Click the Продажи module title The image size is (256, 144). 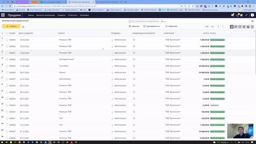tap(14, 15)
